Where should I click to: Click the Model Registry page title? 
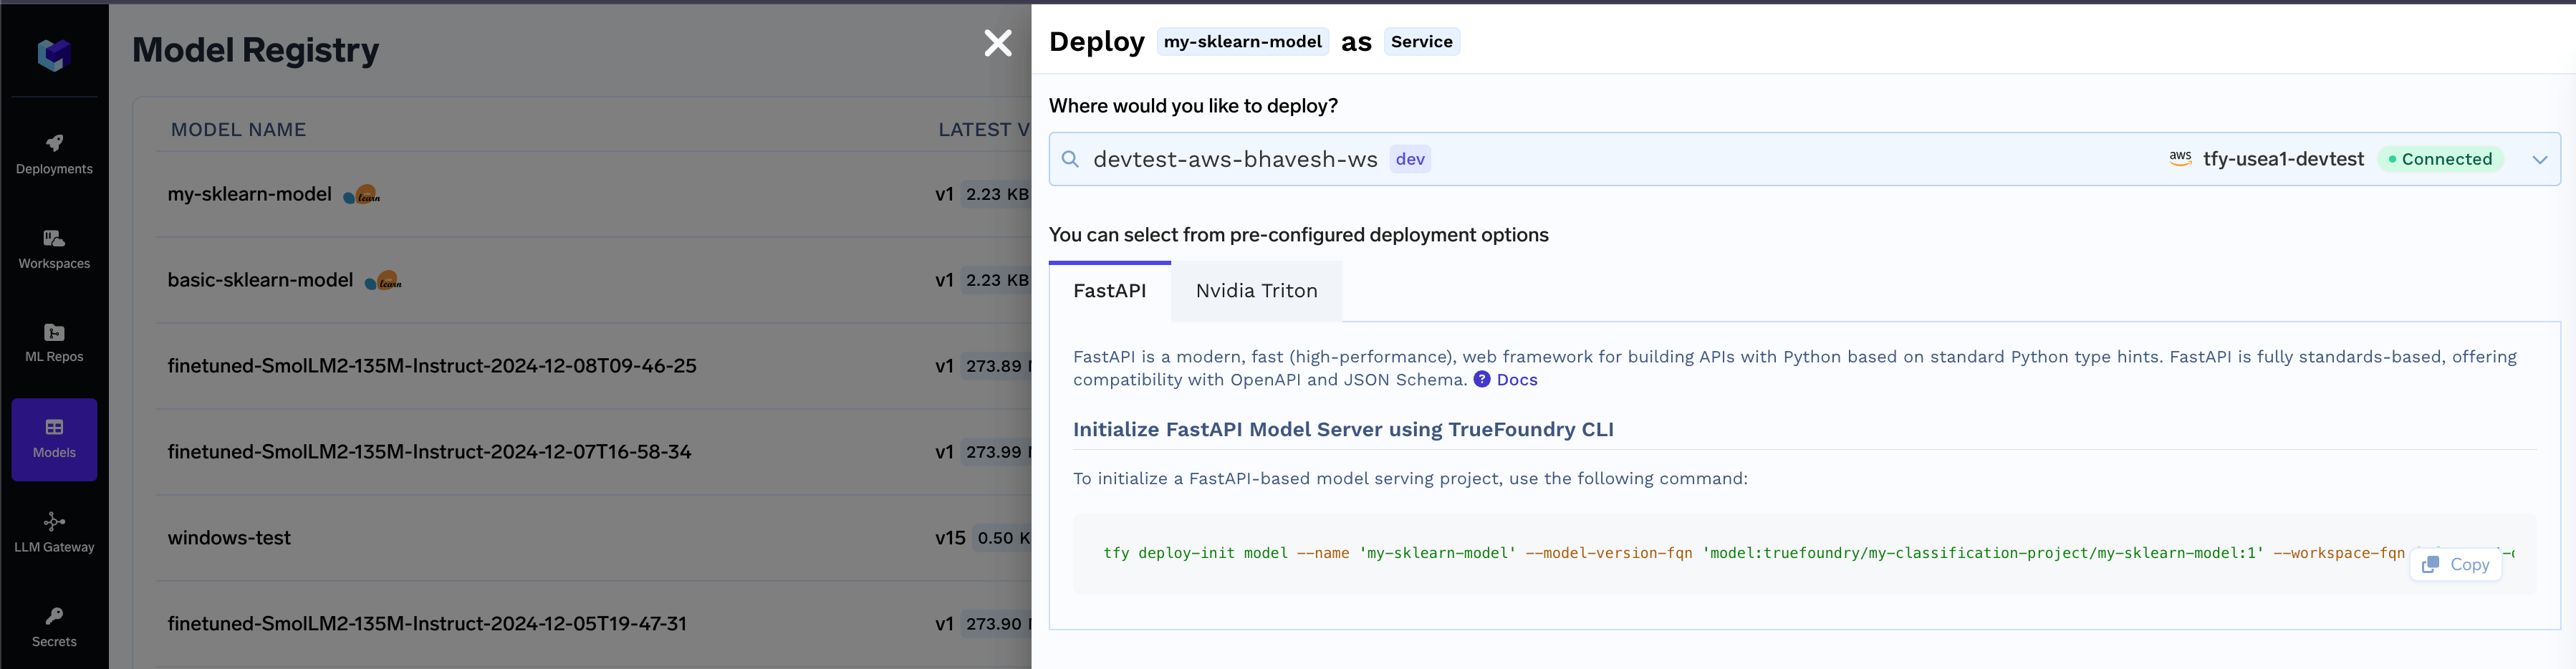[256, 50]
